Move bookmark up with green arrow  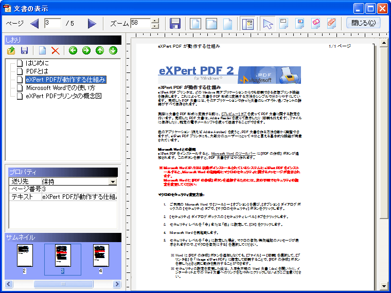100,50
